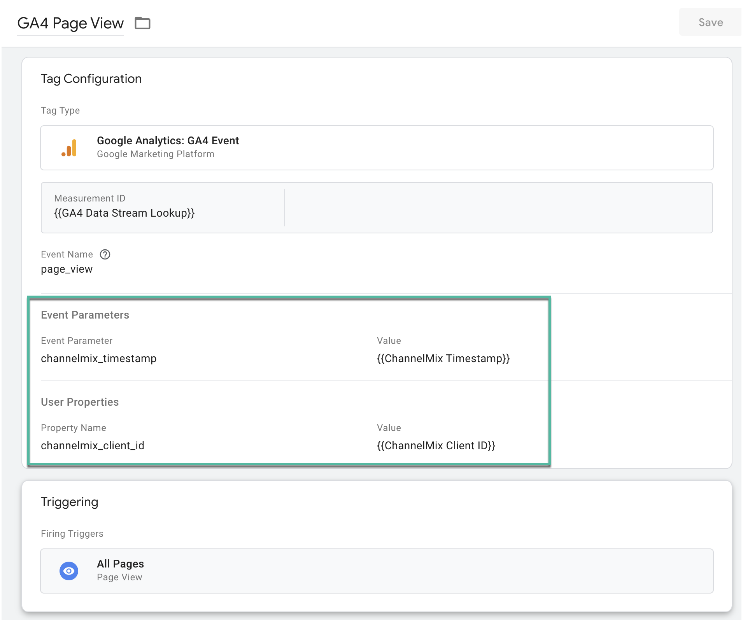Click the Tag Type label
Viewport: 743px width, 620px height.
60,110
